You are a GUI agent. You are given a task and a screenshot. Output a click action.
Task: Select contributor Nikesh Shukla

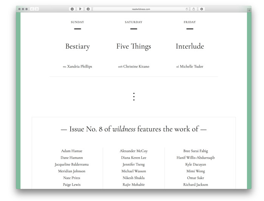[133, 178]
